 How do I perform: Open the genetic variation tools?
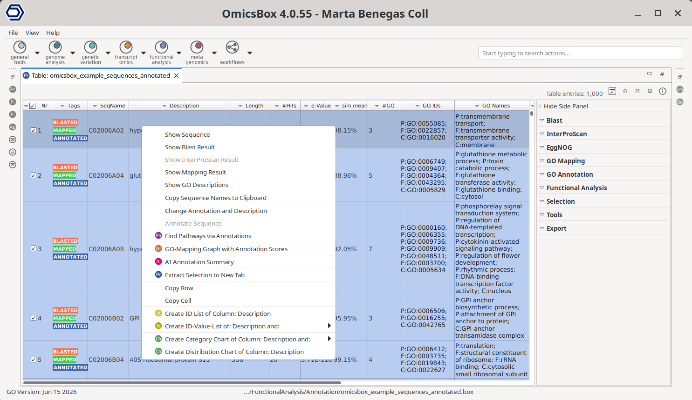pyautogui.click(x=90, y=53)
